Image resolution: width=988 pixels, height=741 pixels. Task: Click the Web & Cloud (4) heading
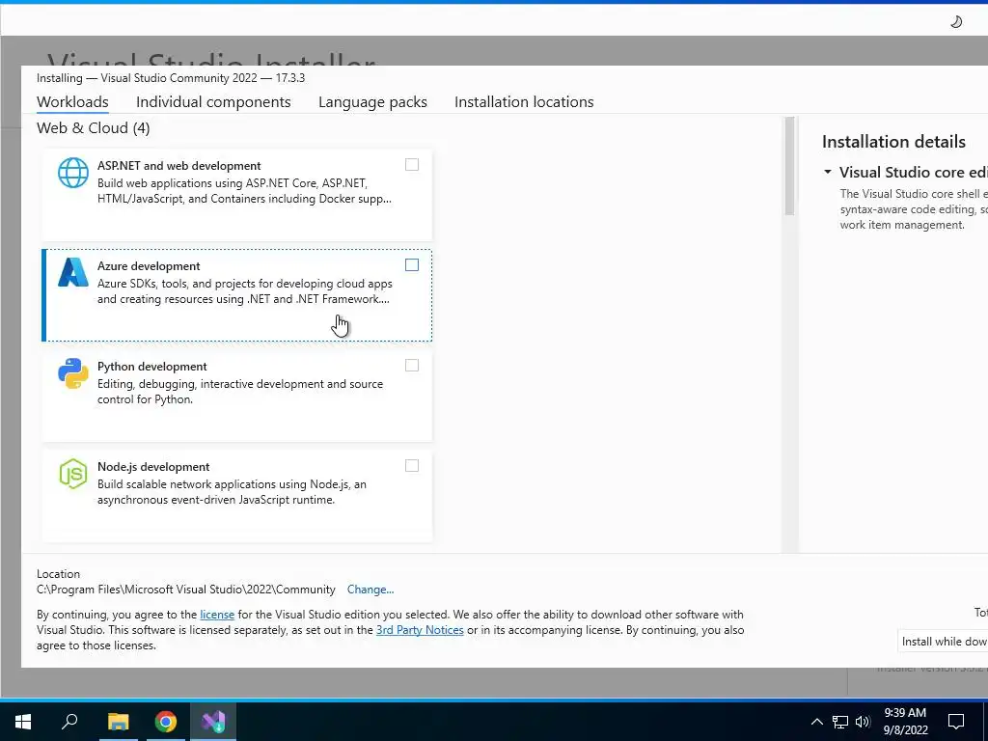pyautogui.click(x=94, y=128)
